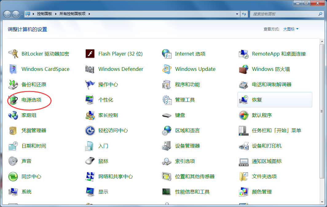Open the 设备管理器 icon

pos(167,146)
